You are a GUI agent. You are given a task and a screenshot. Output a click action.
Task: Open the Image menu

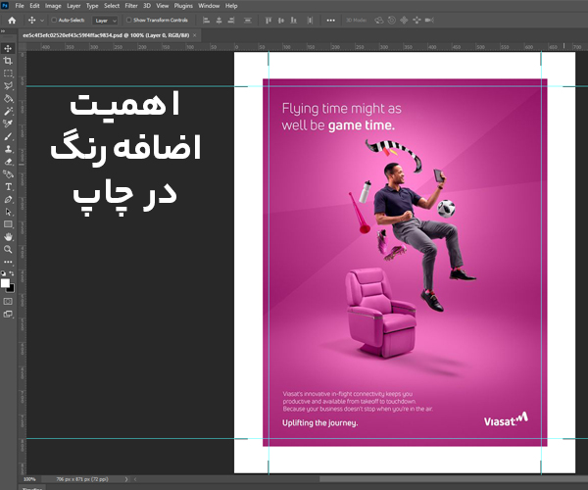(53, 6)
